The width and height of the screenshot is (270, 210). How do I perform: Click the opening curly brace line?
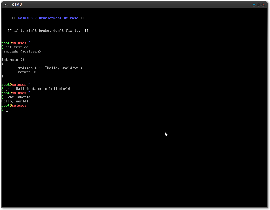pyautogui.click(x=3, y=64)
